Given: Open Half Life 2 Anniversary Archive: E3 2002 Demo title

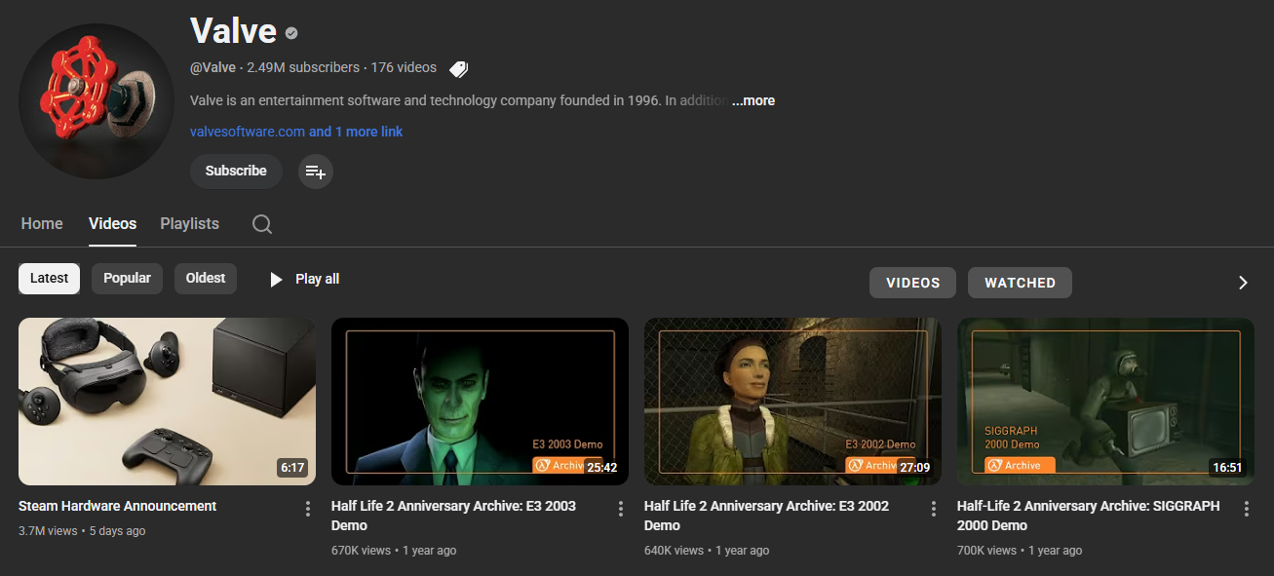Looking at the screenshot, I should pos(766,516).
